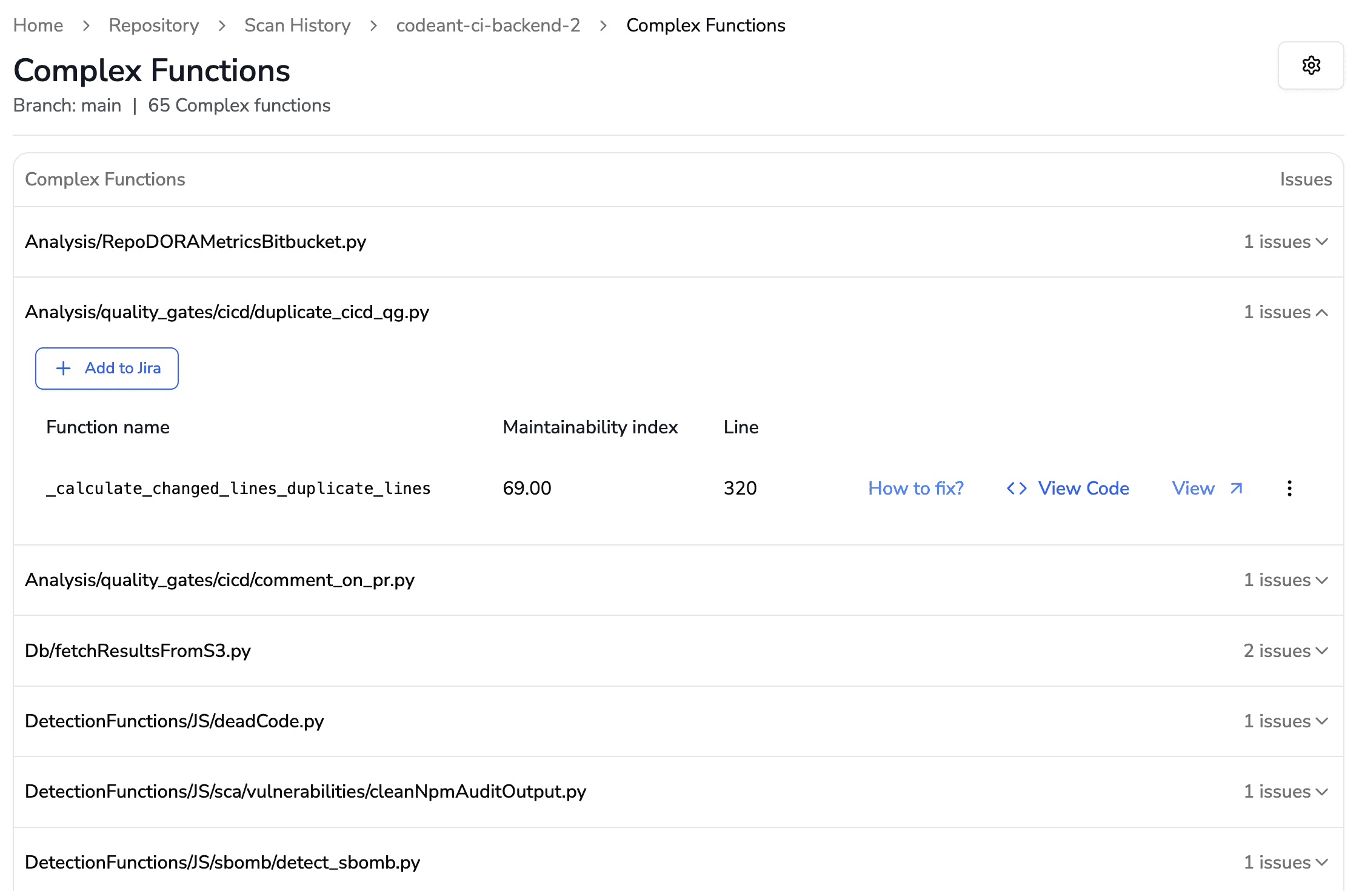The height and width of the screenshot is (891, 1359).
Task: Open codeant-ci-backend-2 breadcrumb
Action: pyautogui.click(x=488, y=25)
